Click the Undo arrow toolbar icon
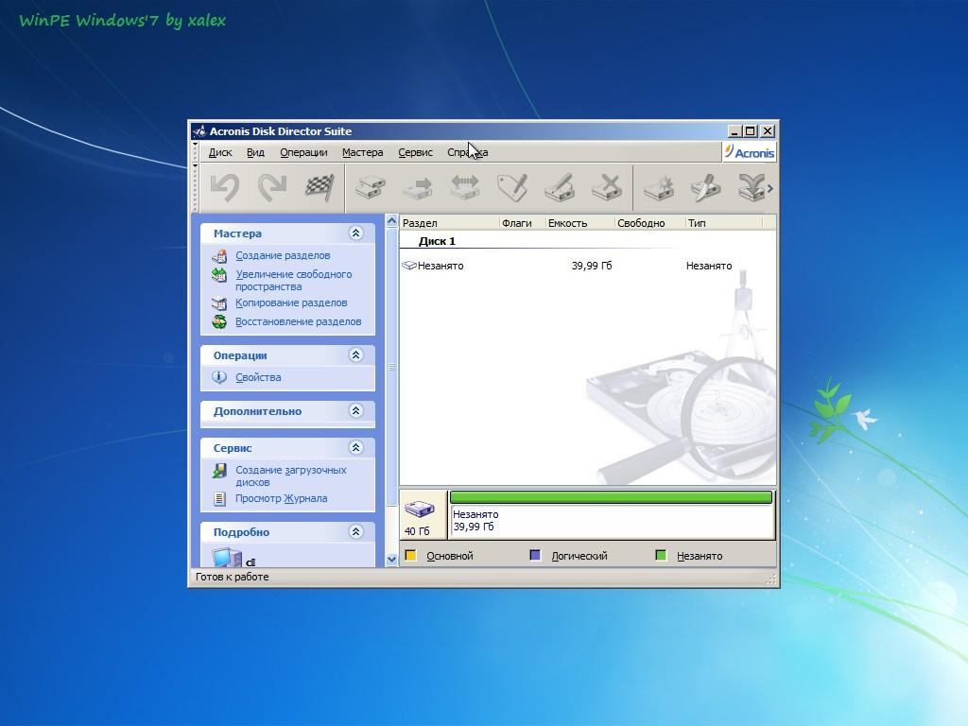This screenshot has width=968, height=726. [x=225, y=187]
